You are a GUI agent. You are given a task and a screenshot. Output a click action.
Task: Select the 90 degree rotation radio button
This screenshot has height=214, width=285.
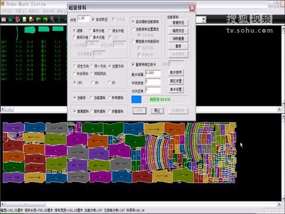[x=93, y=83]
